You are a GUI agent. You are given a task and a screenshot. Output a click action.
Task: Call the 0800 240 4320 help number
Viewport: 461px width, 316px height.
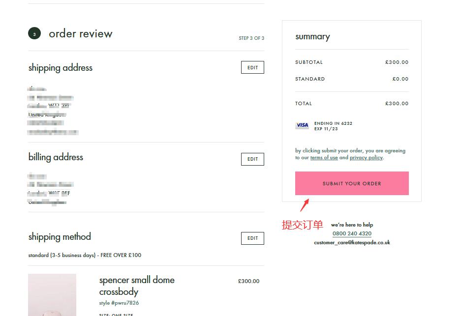click(352, 233)
